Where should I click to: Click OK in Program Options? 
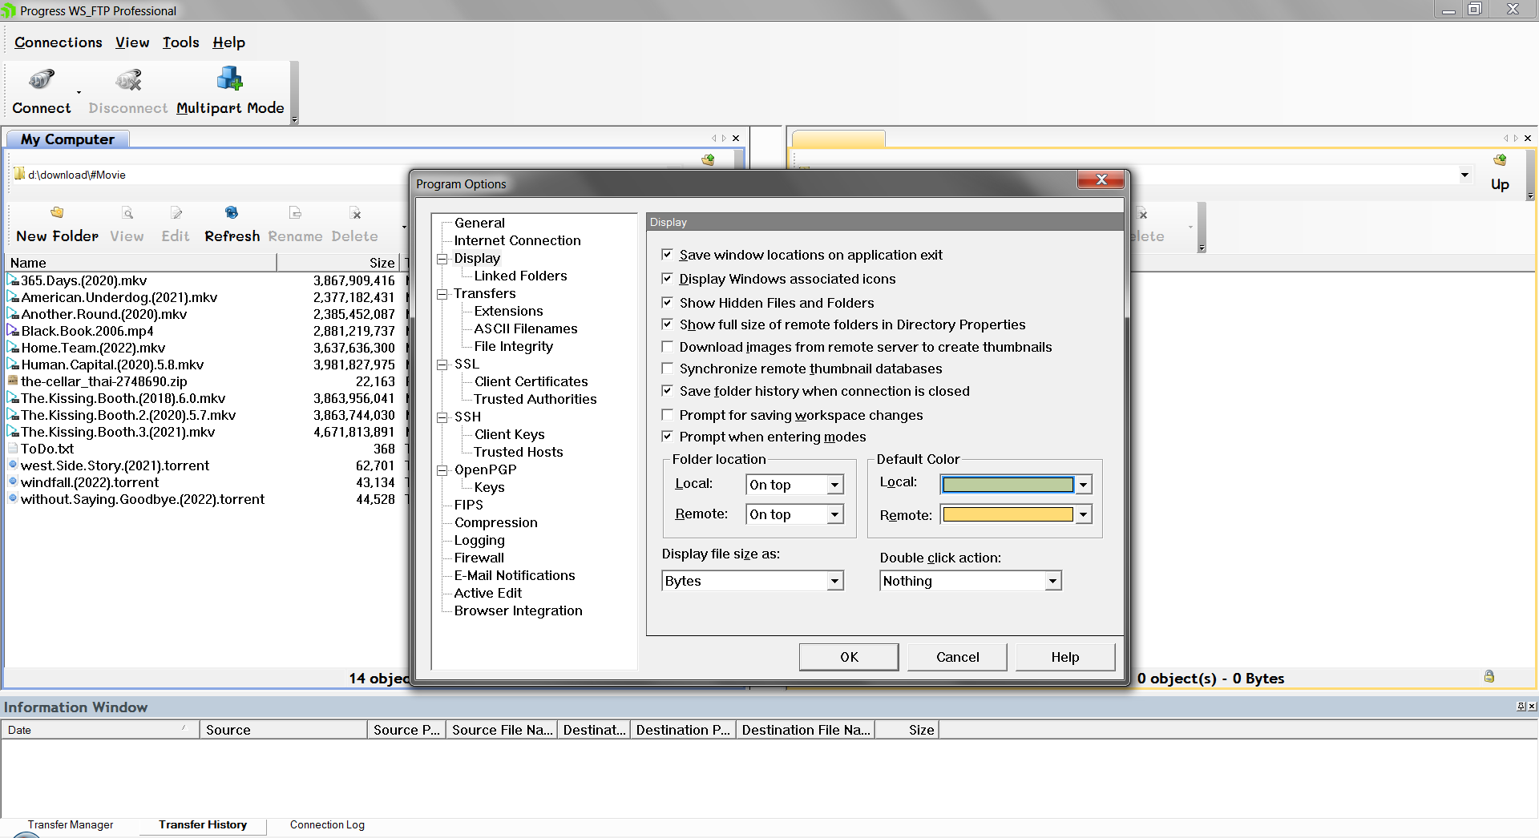pyautogui.click(x=849, y=657)
